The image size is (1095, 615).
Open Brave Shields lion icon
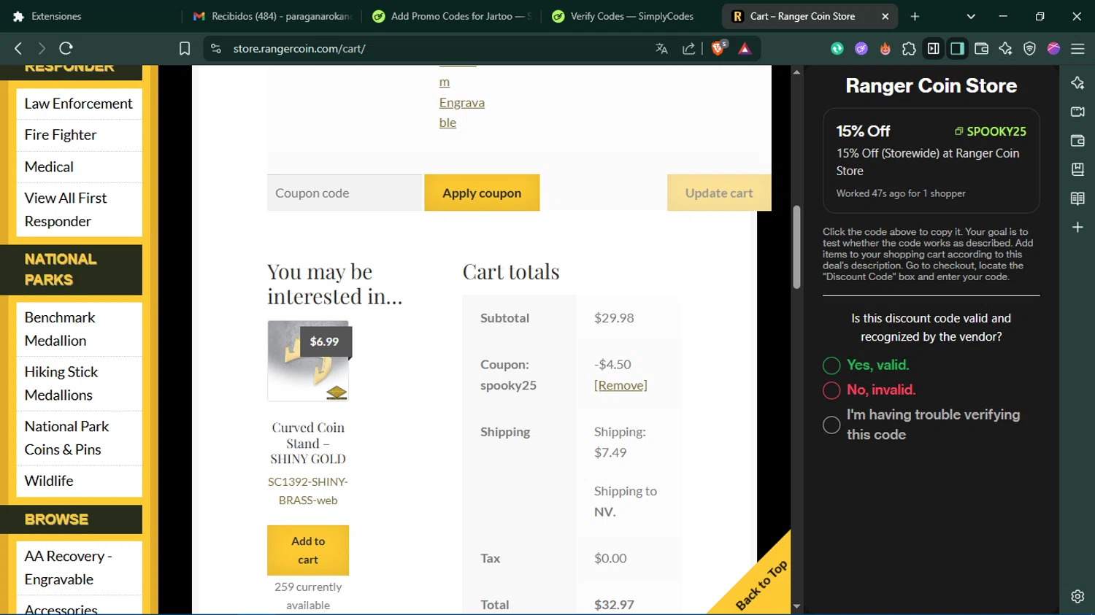(718, 48)
